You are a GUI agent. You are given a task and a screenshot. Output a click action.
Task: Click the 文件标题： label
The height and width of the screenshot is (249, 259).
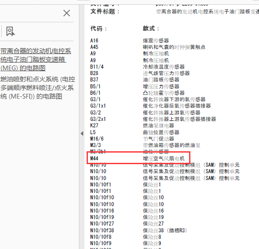pos(105,12)
